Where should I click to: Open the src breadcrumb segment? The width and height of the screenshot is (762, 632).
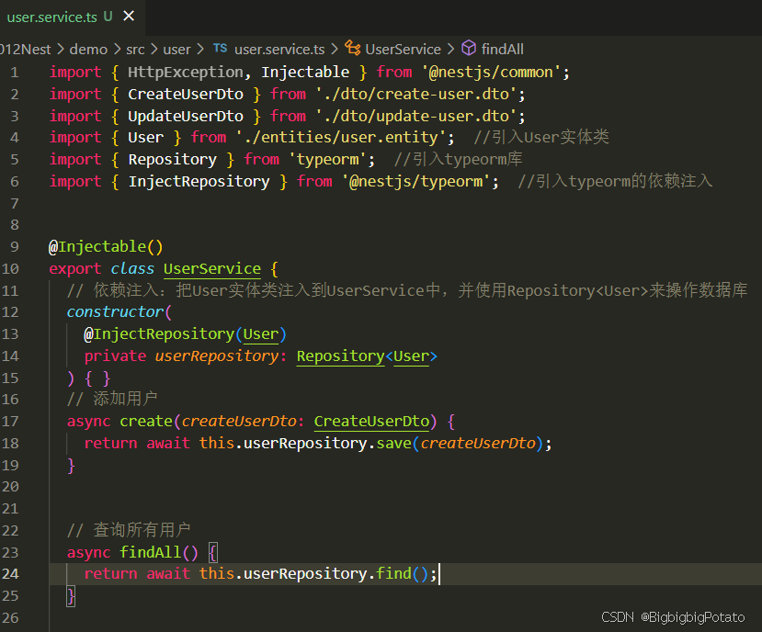(136, 49)
